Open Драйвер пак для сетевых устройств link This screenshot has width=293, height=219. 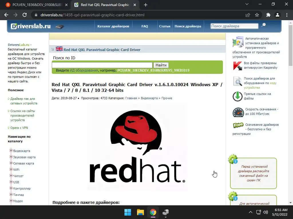[24, 101]
